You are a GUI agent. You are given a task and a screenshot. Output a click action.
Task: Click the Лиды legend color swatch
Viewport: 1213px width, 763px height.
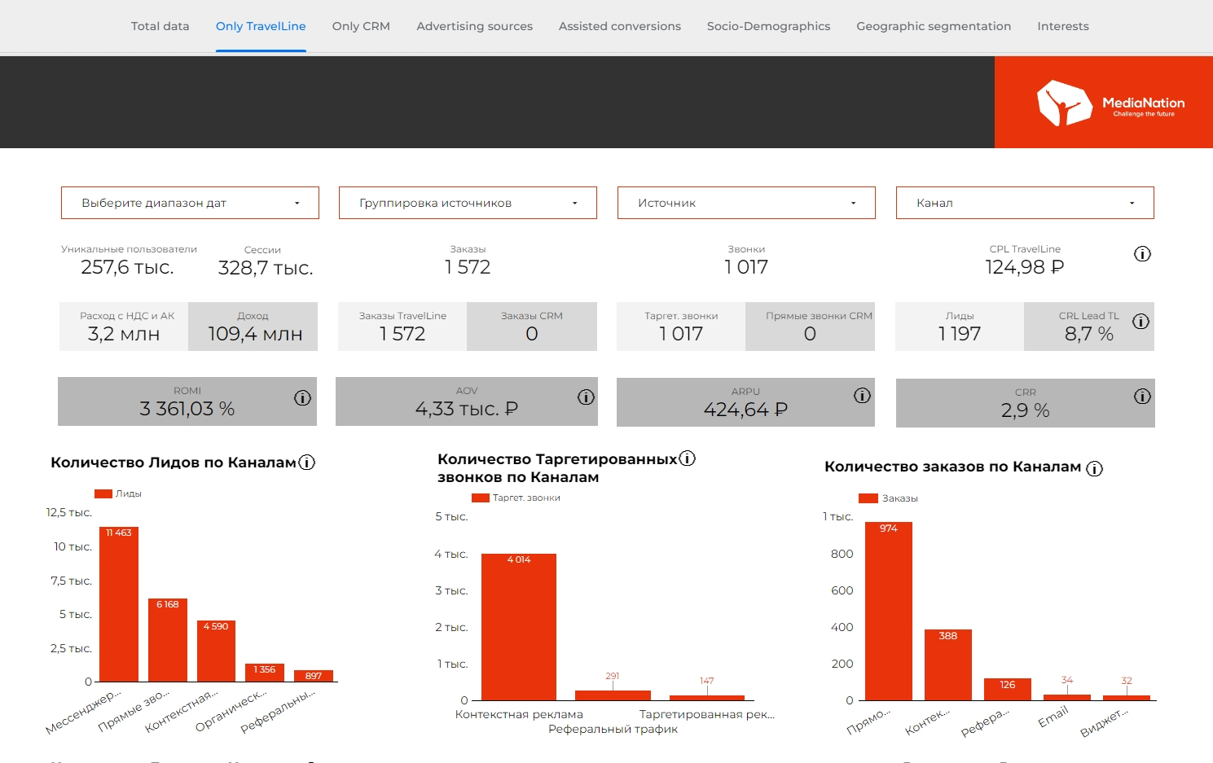103,493
